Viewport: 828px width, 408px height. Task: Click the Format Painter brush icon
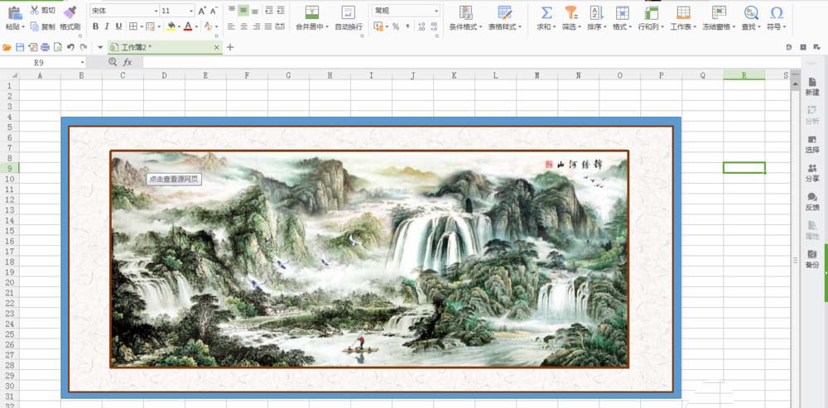[69, 12]
